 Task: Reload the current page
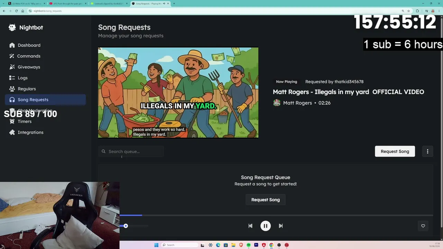coord(16,11)
